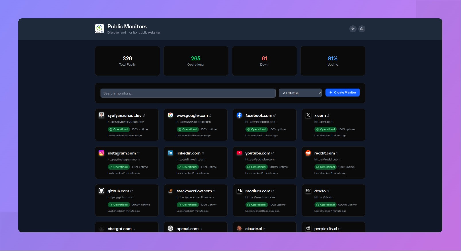Click the Stack Overflow favicon
The width and height of the screenshot is (461, 251).
[171, 191]
